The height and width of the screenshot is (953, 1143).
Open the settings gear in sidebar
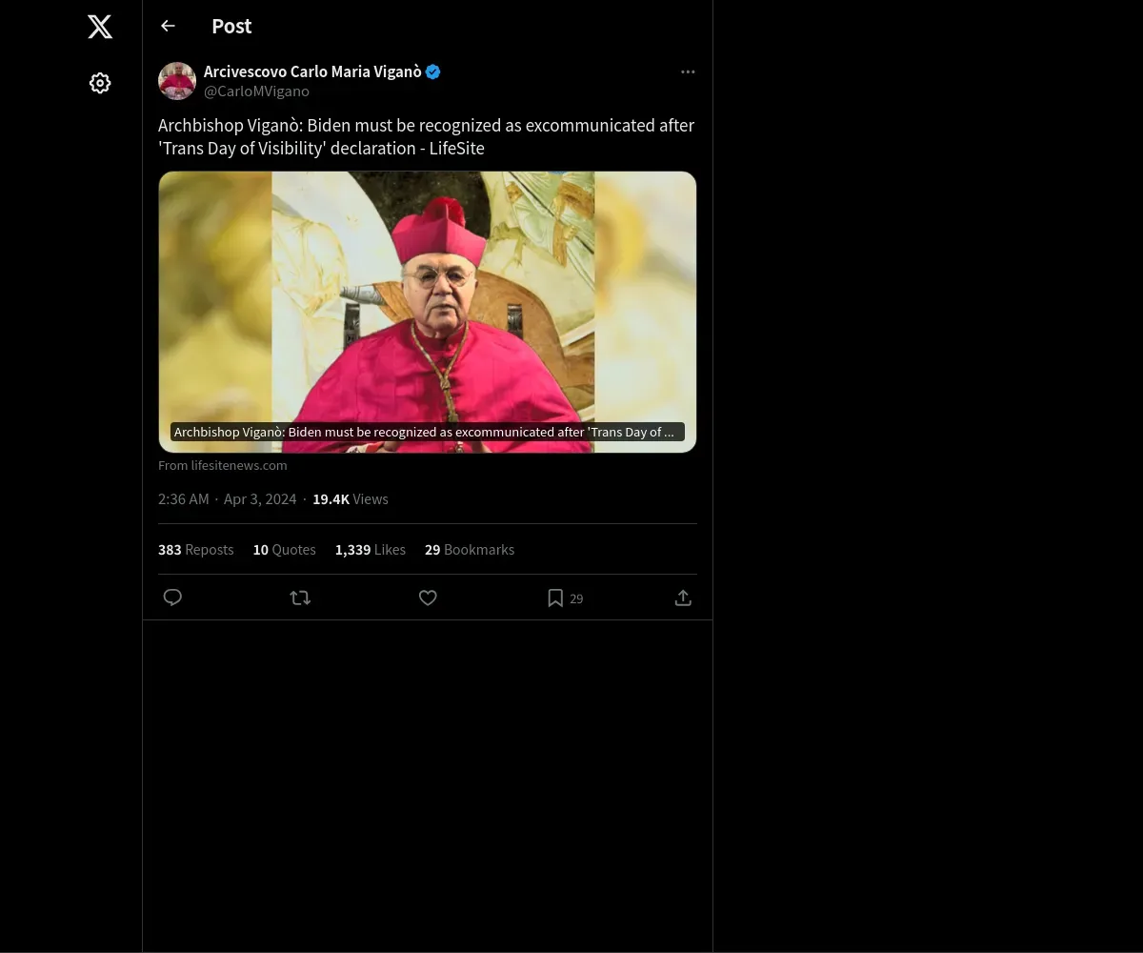(x=100, y=83)
